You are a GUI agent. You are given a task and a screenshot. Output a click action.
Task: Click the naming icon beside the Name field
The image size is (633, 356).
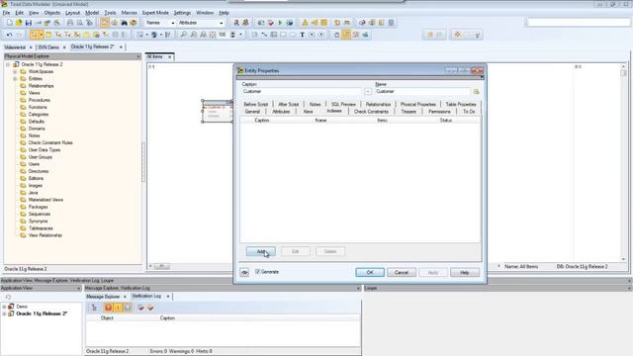click(x=477, y=92)
